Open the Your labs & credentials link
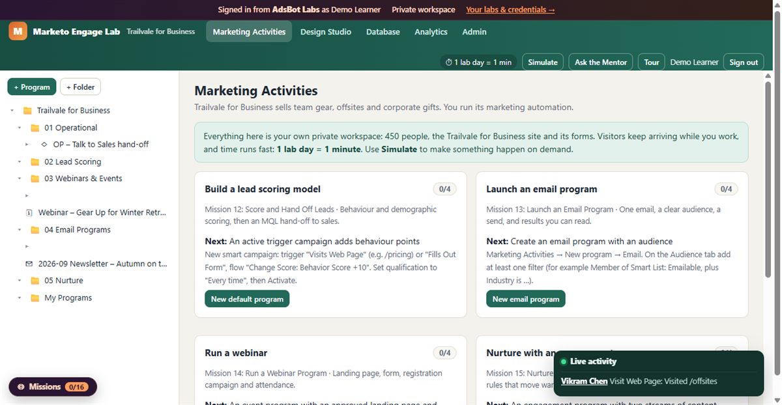This screenshot has width=782, height=405. (x=510, y=10)
